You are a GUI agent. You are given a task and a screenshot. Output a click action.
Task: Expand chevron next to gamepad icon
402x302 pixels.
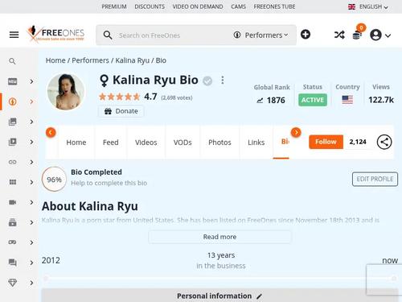[x=31, y=242]
